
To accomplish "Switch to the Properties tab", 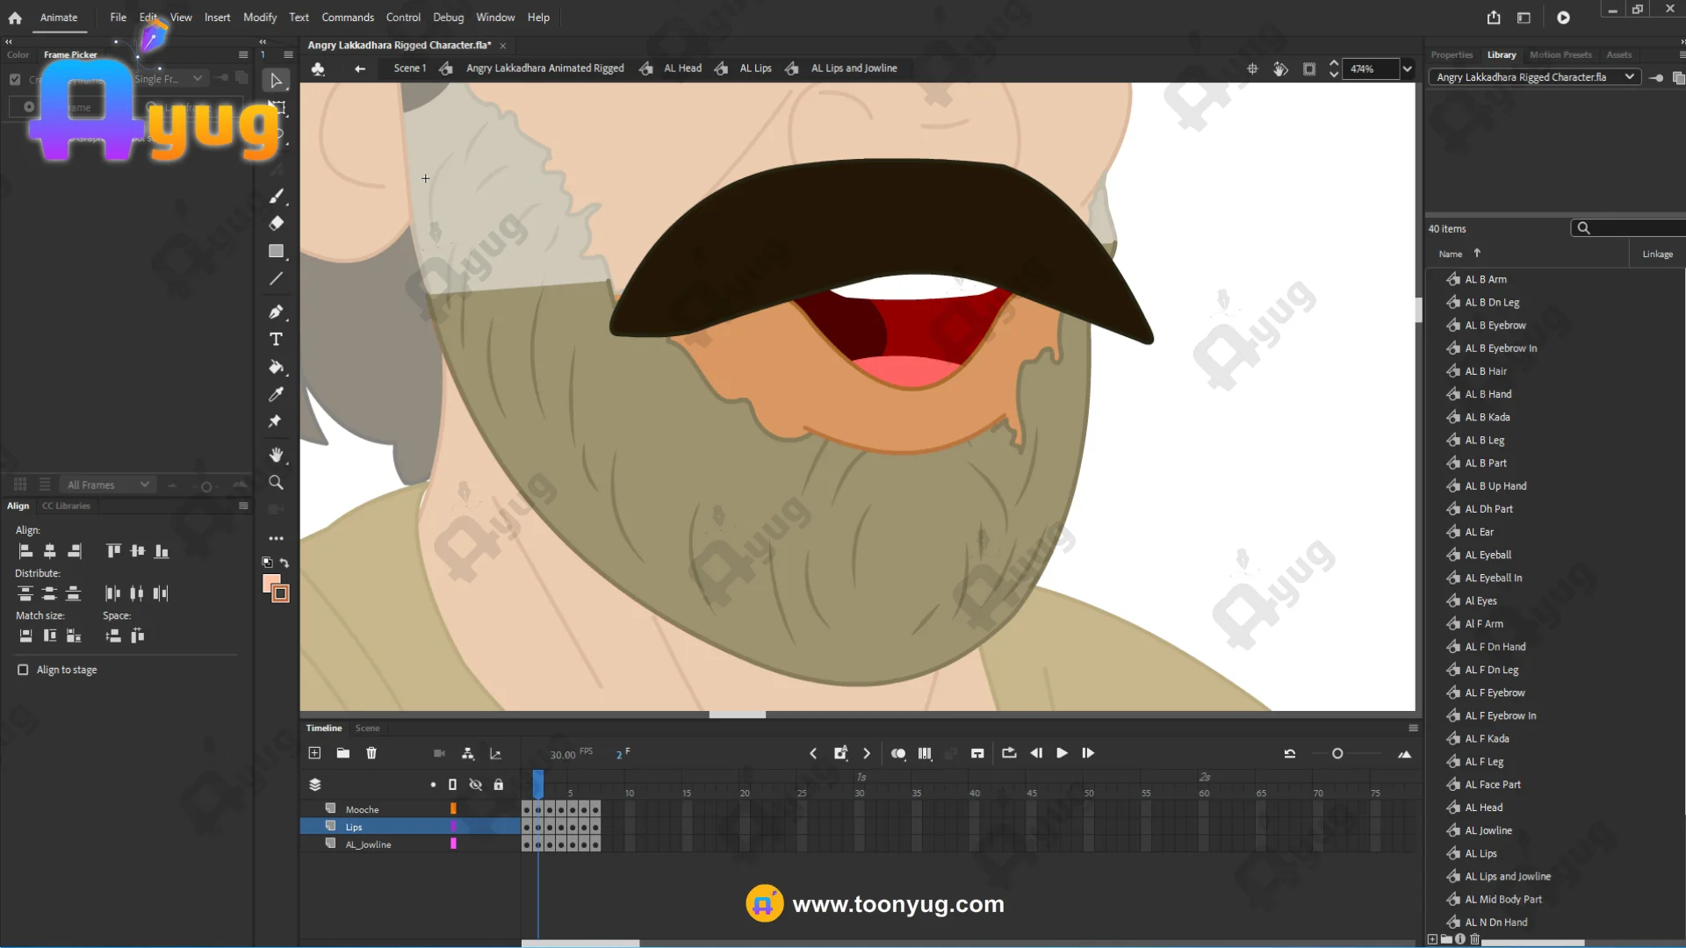I will 1451,54.
